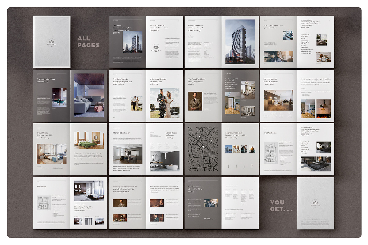The image size is (368, 245).
Task: Select heading 'Thoughtfully designed to set the tone for classy'
Action: tap(45, 135)
